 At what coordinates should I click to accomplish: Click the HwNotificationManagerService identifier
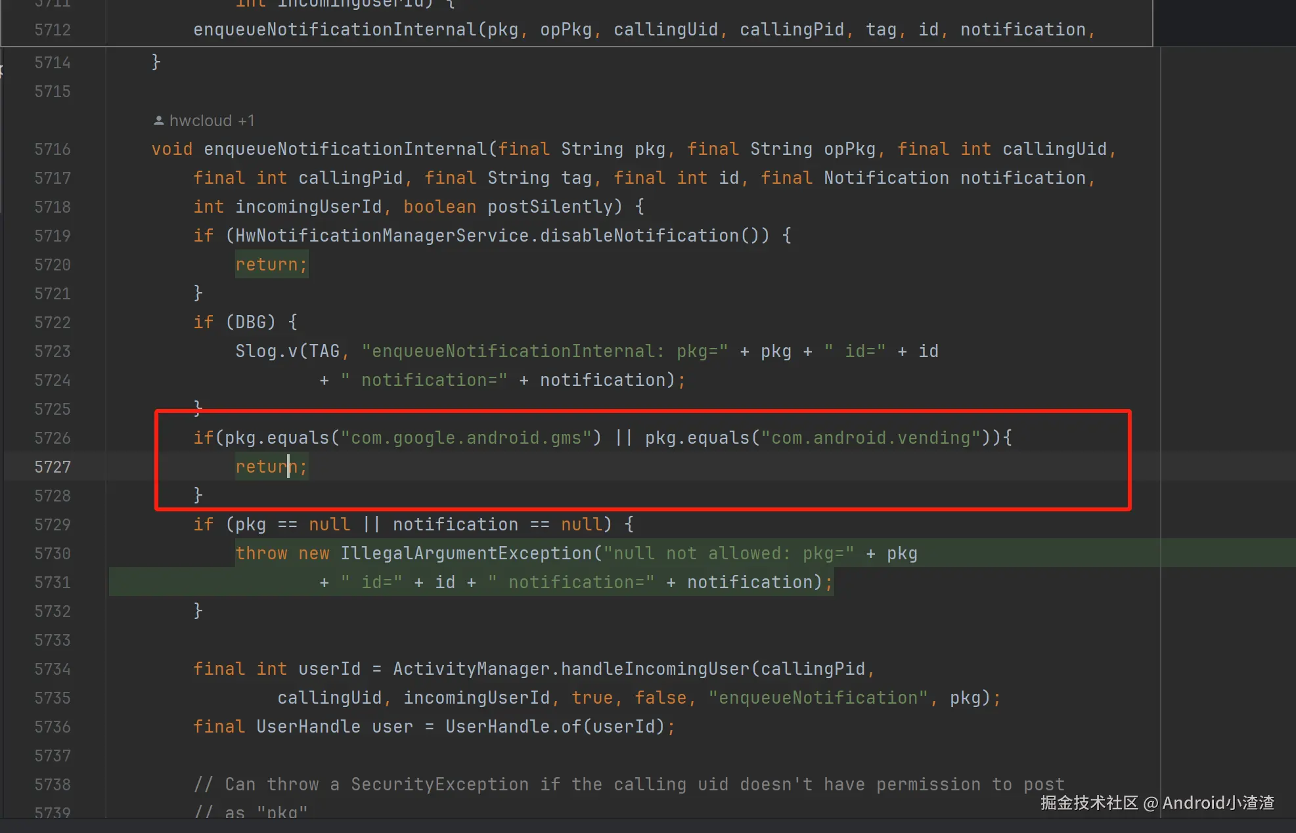(x=382, y=236)
